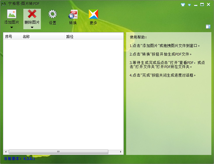
Task: Click the 添加图片 (add image) icon
Action: (x=12, y=14)
